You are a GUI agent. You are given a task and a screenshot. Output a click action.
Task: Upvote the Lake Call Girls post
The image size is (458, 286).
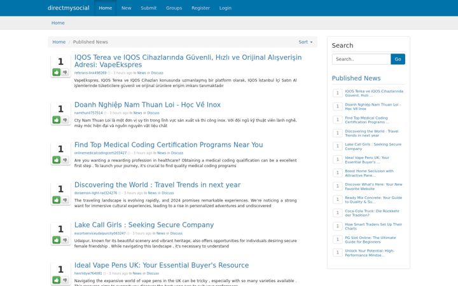point(57,240)
